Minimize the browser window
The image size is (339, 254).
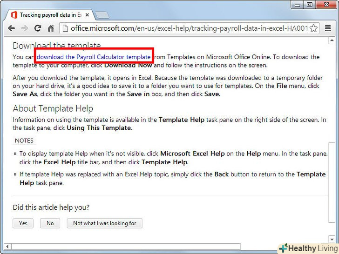tap(297, 5)
